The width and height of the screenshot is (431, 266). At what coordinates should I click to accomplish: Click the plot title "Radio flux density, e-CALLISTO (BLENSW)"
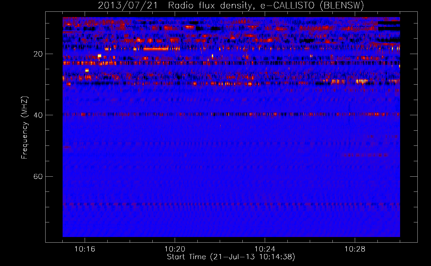tap(266, 6)
